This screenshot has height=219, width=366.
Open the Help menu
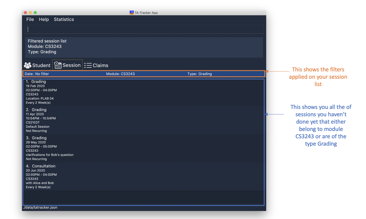[44, 19]
